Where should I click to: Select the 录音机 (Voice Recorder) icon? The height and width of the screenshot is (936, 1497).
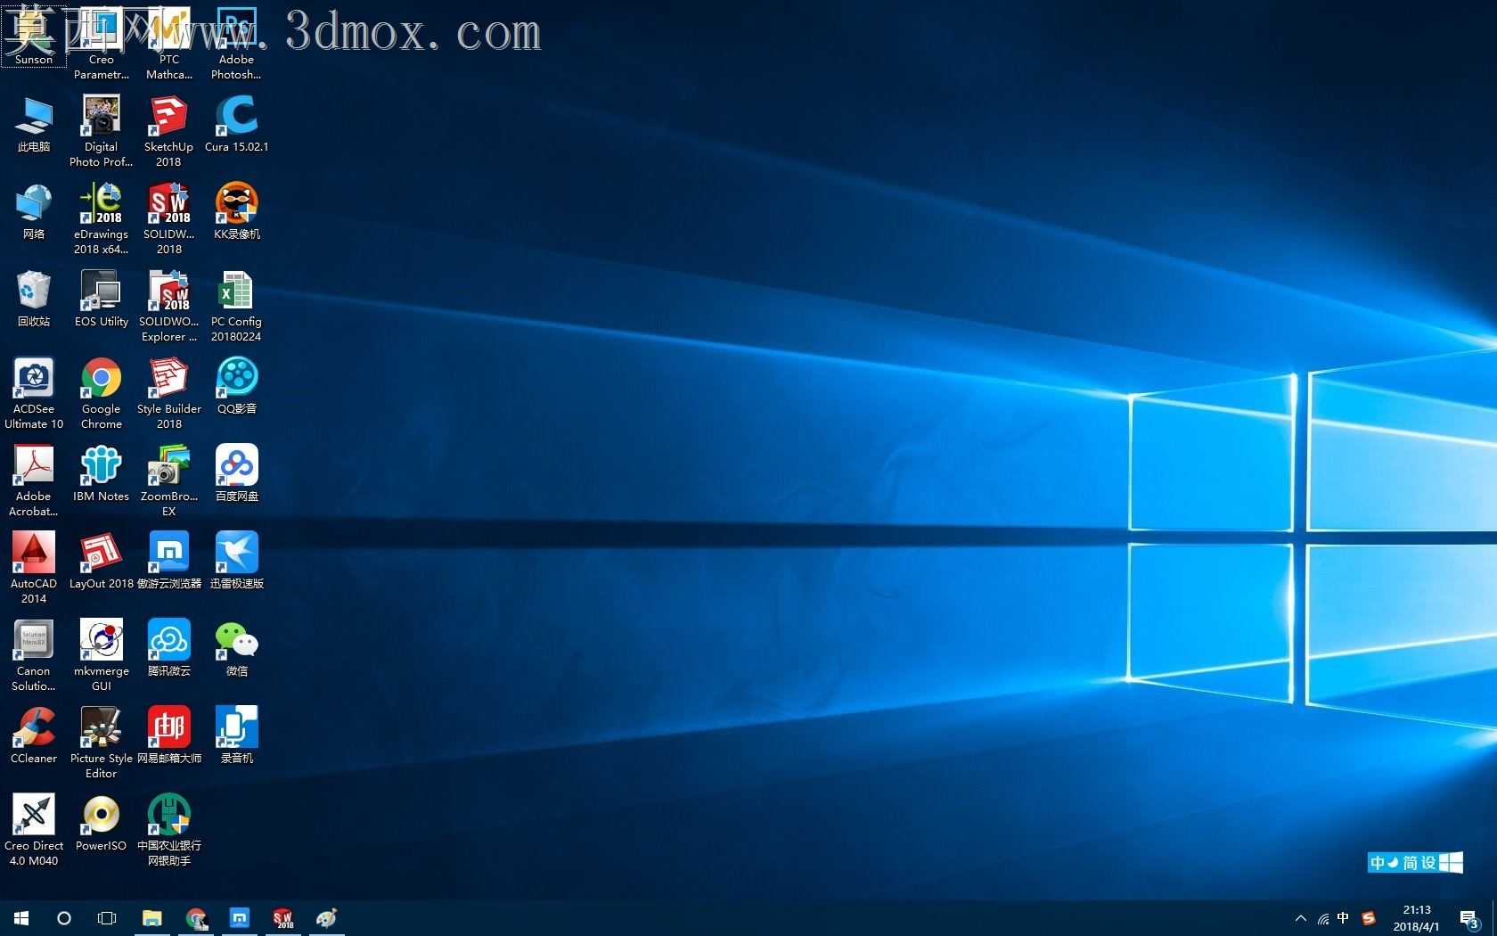tap(236, 735)
